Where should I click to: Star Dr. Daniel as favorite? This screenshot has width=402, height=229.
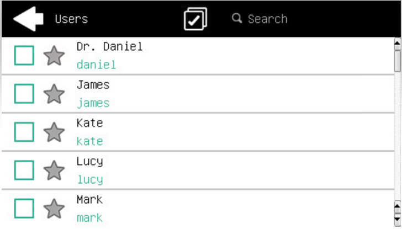pyautogui.click(x=54, y=56)
